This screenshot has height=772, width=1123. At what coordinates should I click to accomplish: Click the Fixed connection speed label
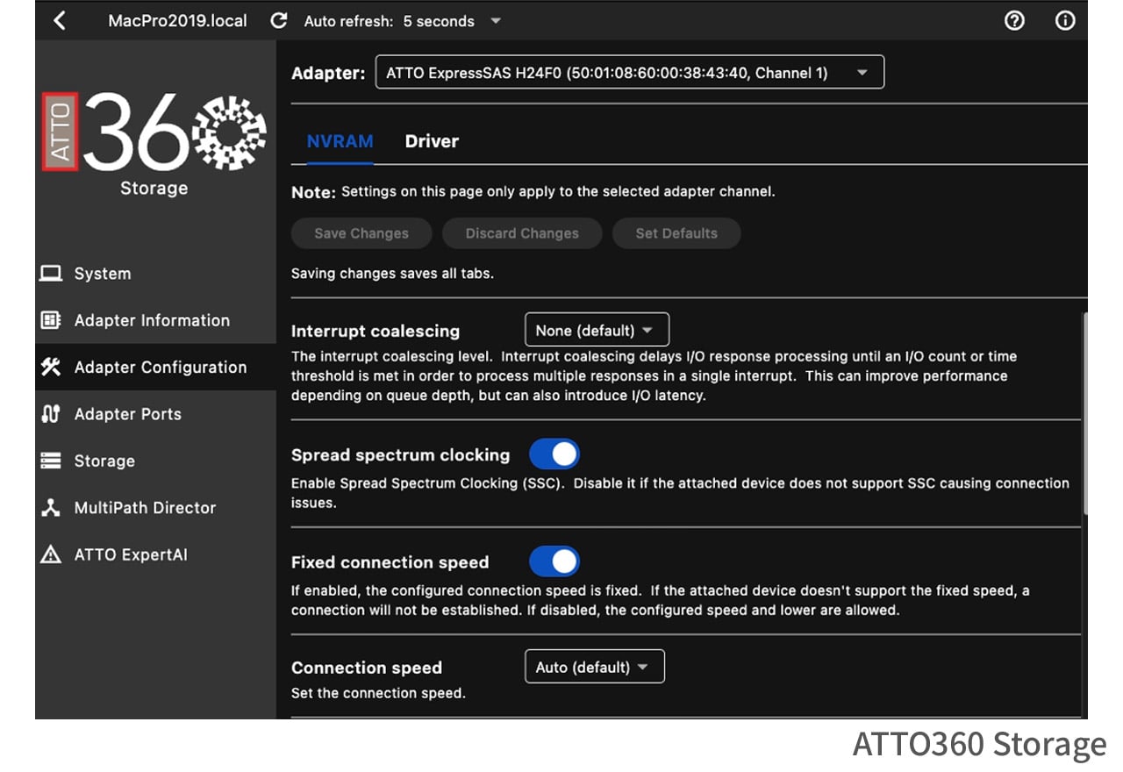390,561
